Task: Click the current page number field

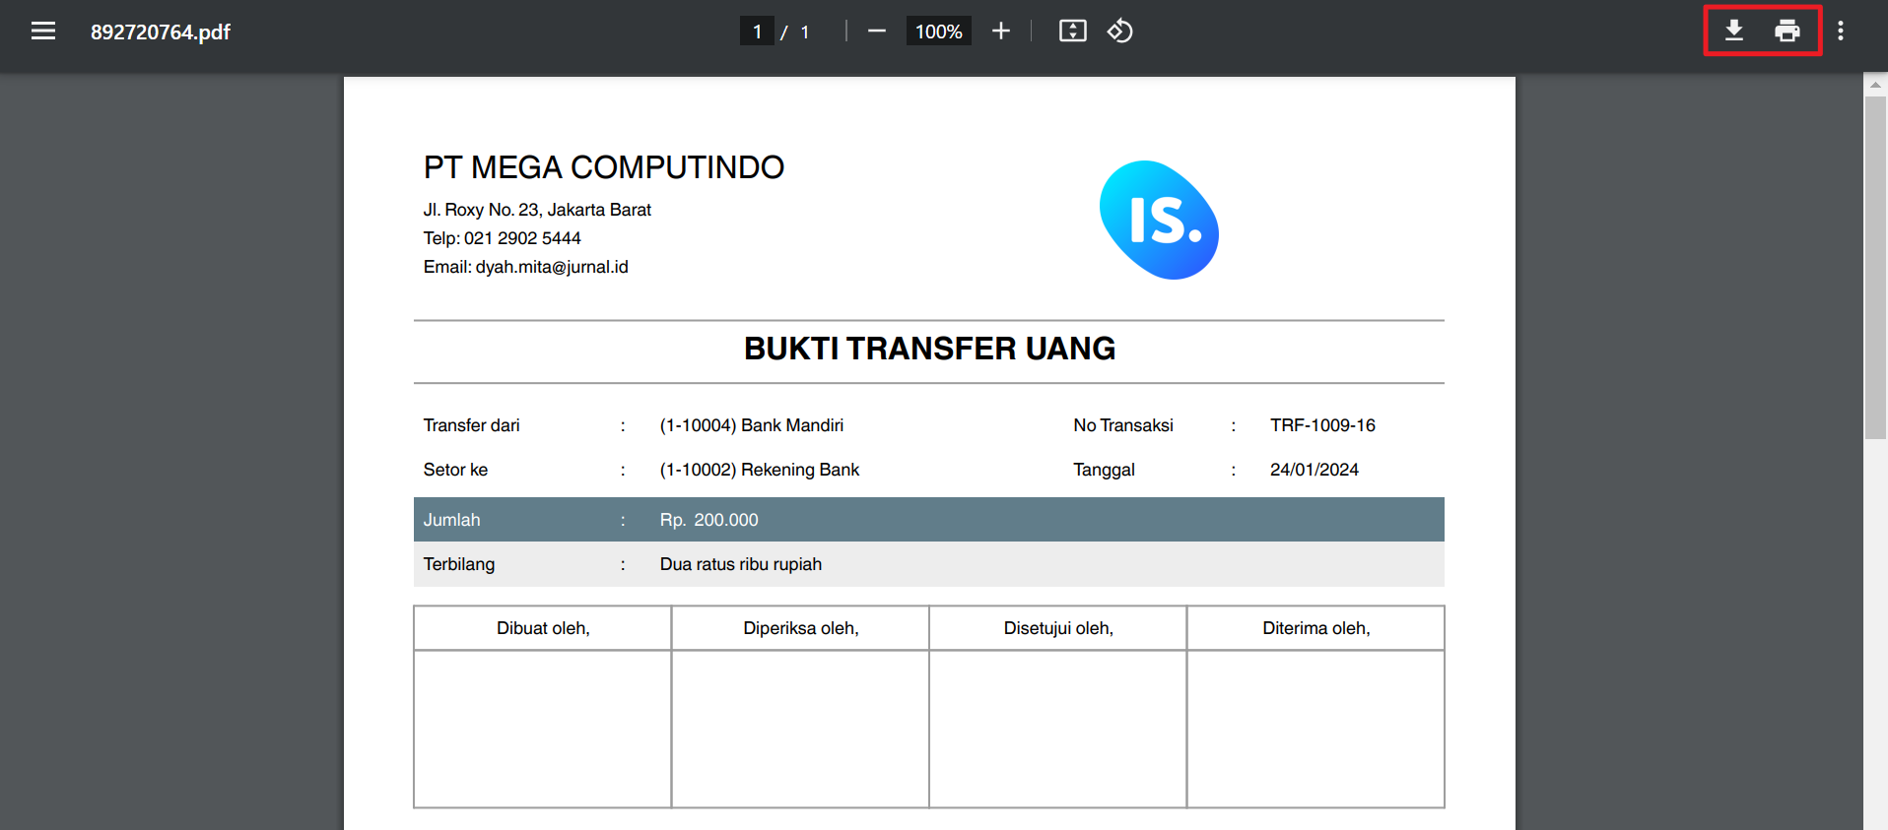Action: 757,32
